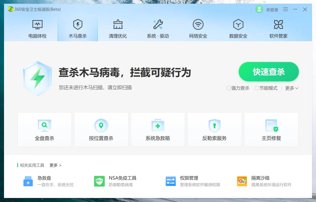Start the 快速查杀 quick scan button
Screen dimensions: 316x202
[269, 72]
